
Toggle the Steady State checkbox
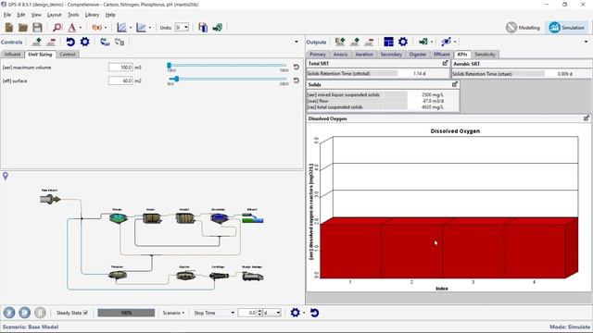[85, 313]
